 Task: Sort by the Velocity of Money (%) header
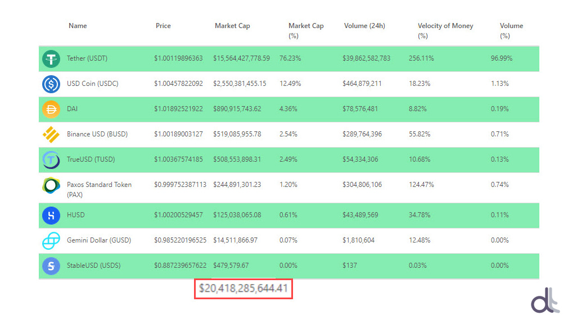[x=445, y=31]
